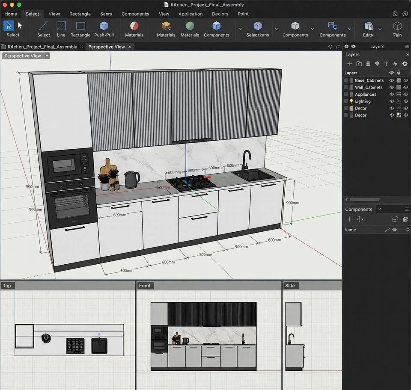The image size is (411, 390).
Task: Open the Application menu
Action: pyautogui.click(x=191, y=14)
